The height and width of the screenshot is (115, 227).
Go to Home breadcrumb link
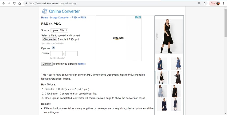44,18
